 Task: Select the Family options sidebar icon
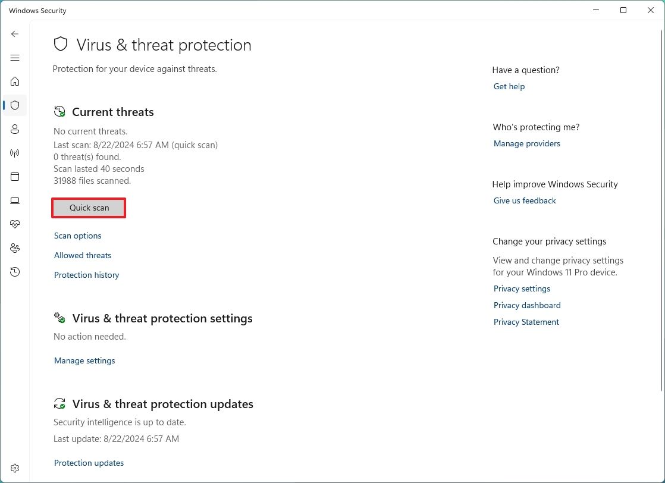click(x=15, y=248)
